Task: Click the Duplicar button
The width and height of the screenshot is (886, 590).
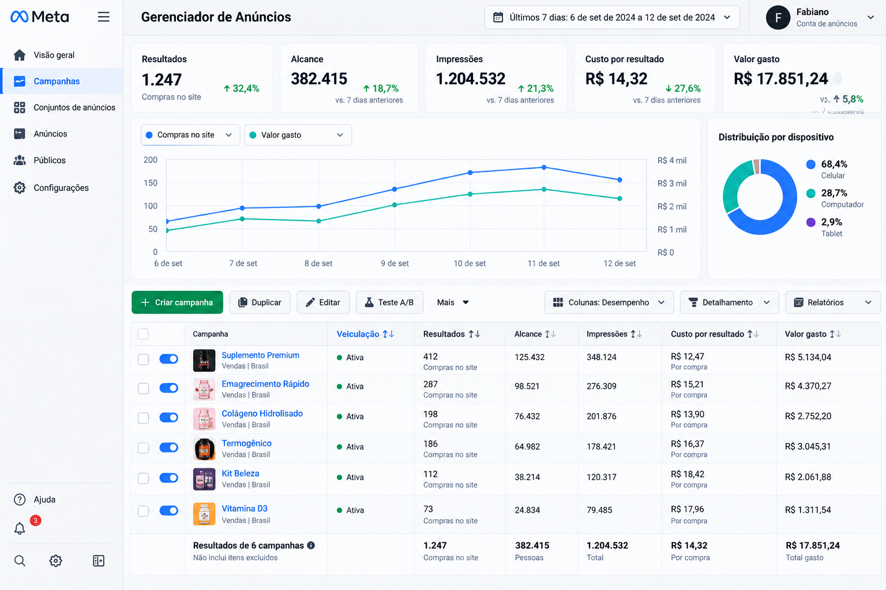Action: [260, 302]
